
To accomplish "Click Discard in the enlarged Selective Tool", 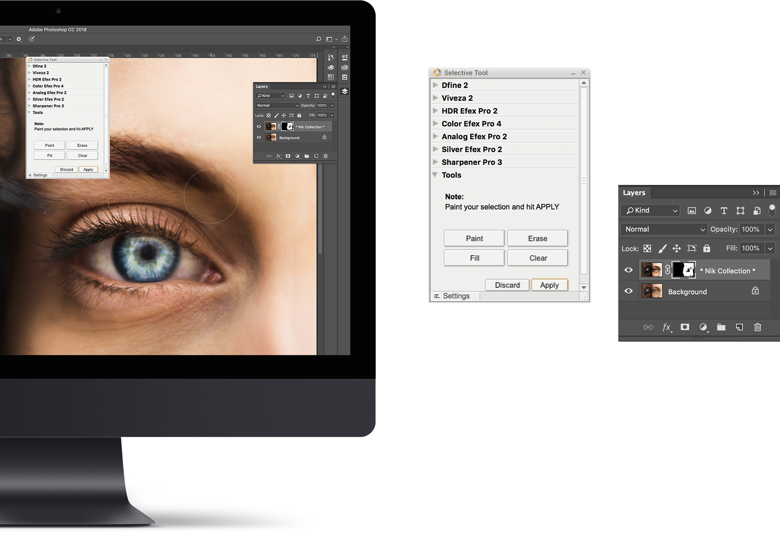I will [x=507, y=285].
